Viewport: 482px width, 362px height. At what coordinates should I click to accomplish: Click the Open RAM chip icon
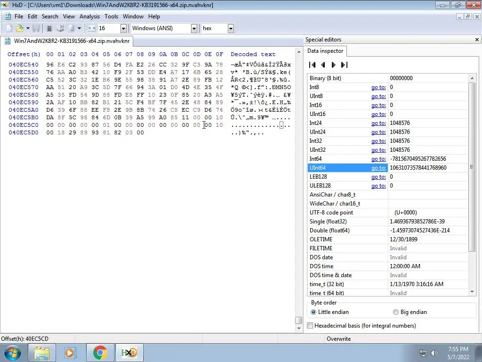[x=49, y=28]
